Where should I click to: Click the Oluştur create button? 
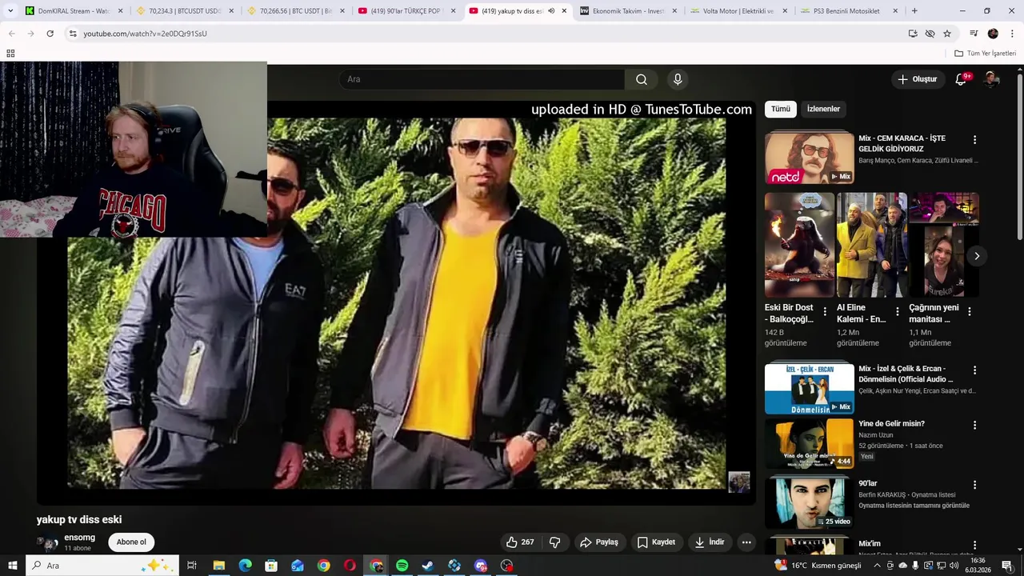[x=917, y=79]
